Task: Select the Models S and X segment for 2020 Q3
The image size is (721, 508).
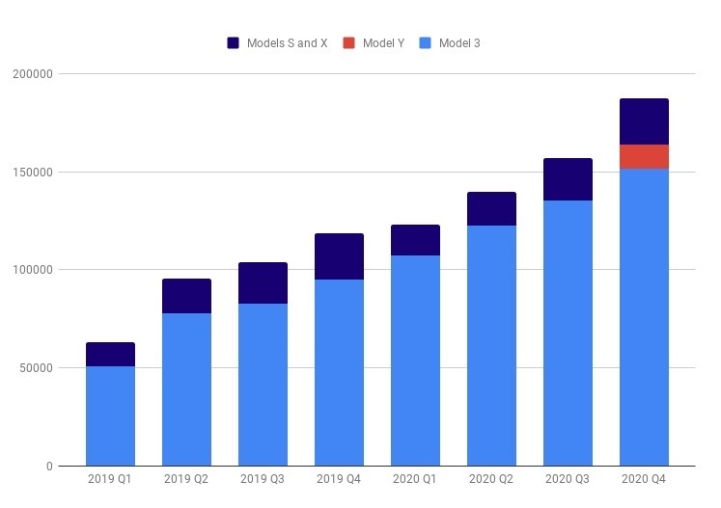Action: tap(568, 179)
